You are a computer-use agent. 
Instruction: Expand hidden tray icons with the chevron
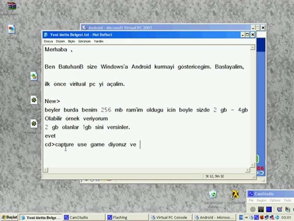tap(246, 217)
